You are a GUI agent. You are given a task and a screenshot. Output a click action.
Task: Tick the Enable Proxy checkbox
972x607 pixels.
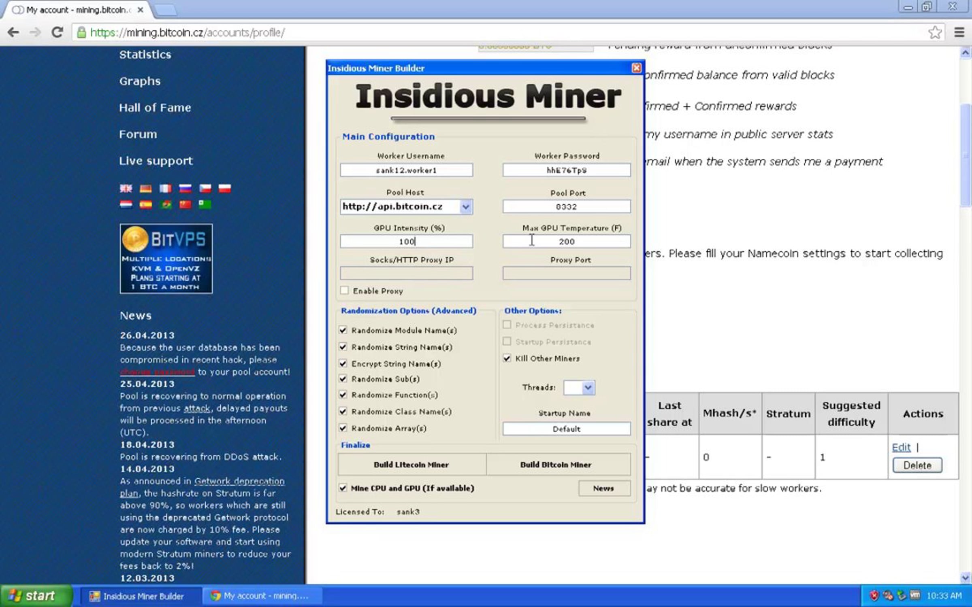(x=344, y=291)
